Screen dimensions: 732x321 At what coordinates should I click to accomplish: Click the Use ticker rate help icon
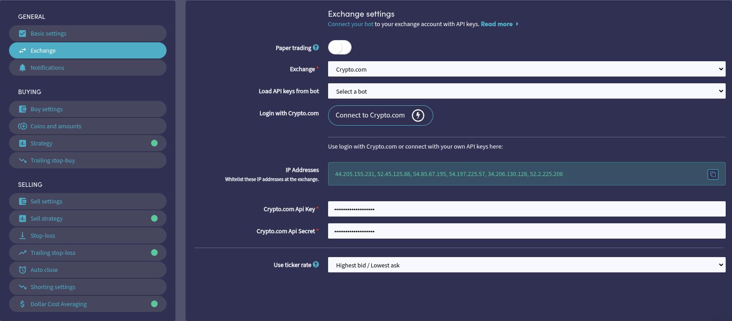tap(316, 265)
